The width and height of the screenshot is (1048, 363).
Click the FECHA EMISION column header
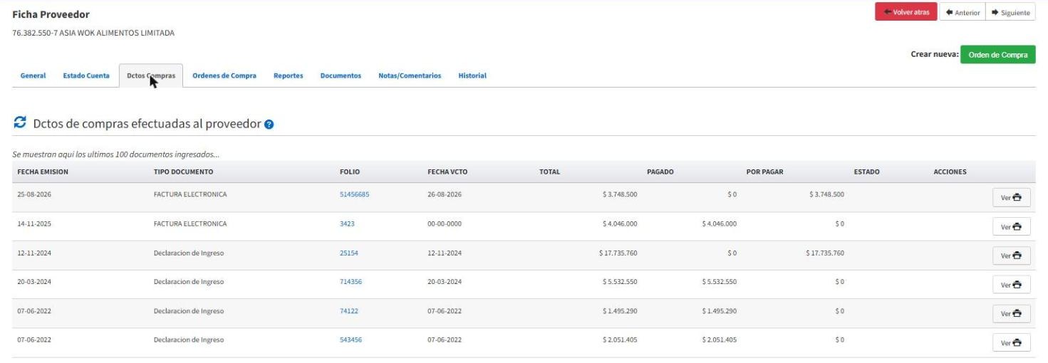(x=43, y=172)
